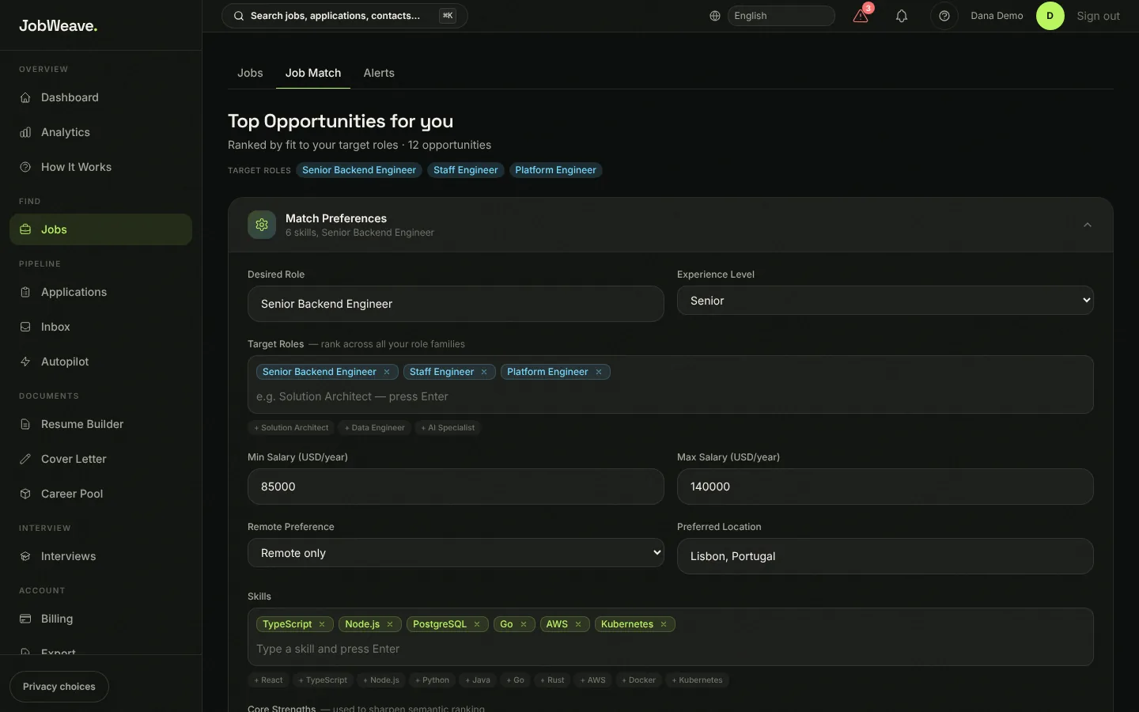Collapse the Match Preferences panel
This screenshot has height=712, width=1139.
pyautogui.click(x=1088, y=225)
